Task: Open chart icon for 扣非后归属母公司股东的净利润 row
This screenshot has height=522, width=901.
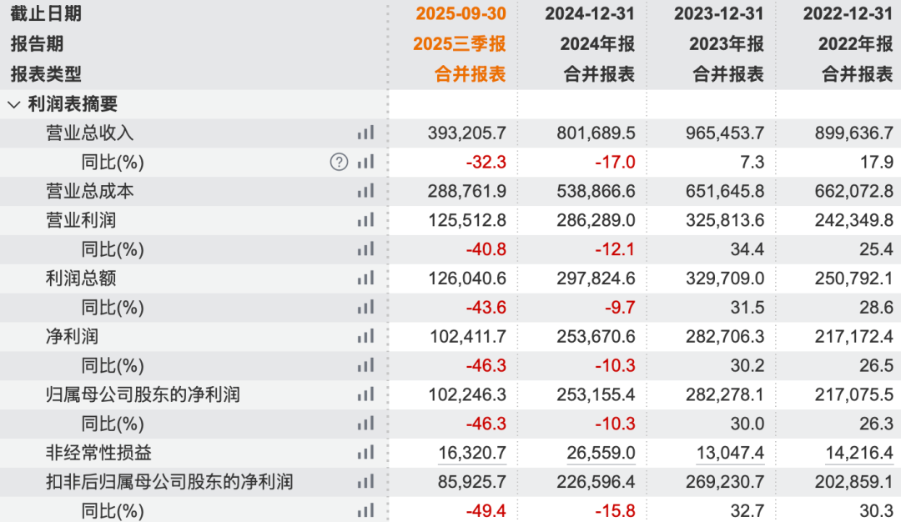Action: pos(365,481)
